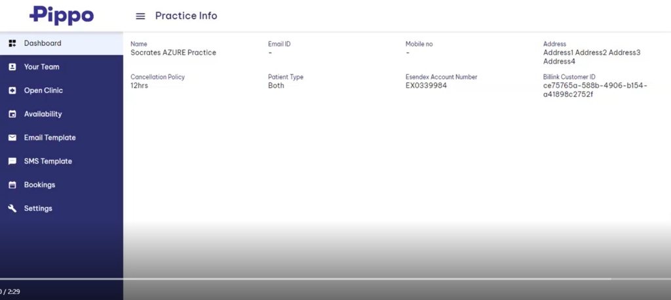Click the SMS Template chat bubble icon
The width and height of the screenshot is (671, 300).
12,161
